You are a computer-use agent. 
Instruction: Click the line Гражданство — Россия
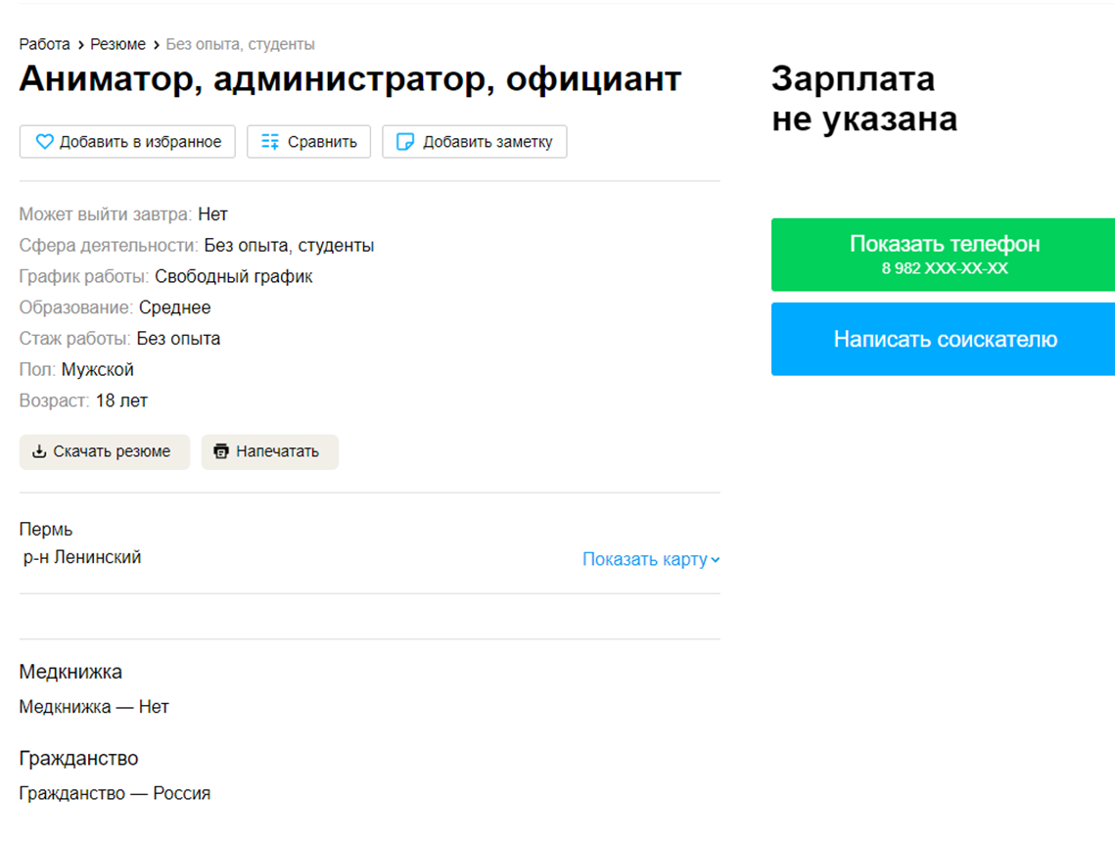point(115,794)
